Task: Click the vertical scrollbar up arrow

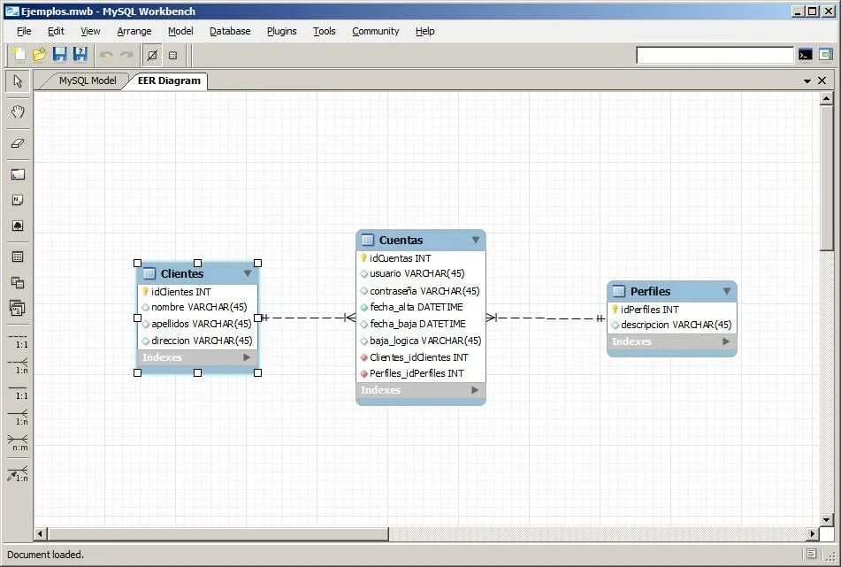Action: click(x=827, y=98)
